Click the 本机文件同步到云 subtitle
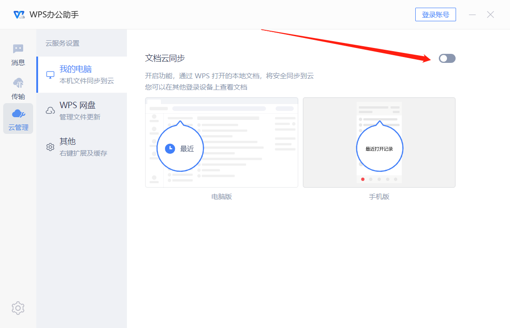Screen dimensions: 510x328 coord(87,81)
